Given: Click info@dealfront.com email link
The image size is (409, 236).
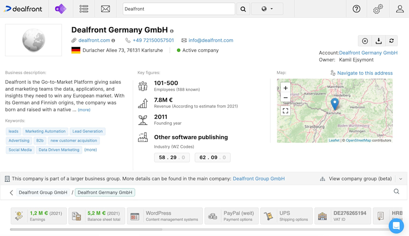Looking at the screenshot, I should pos(211,40).
